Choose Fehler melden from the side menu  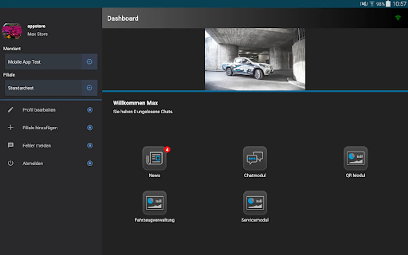pos(51,145)
